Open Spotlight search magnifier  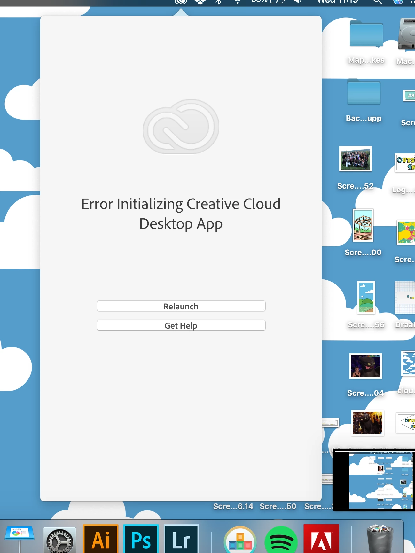point(378,2)
